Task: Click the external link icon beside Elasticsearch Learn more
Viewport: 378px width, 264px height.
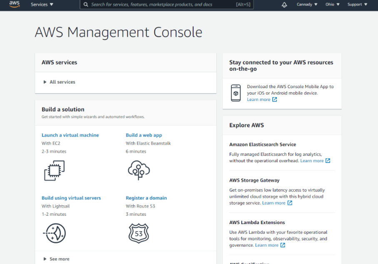Action: (328, 161)
